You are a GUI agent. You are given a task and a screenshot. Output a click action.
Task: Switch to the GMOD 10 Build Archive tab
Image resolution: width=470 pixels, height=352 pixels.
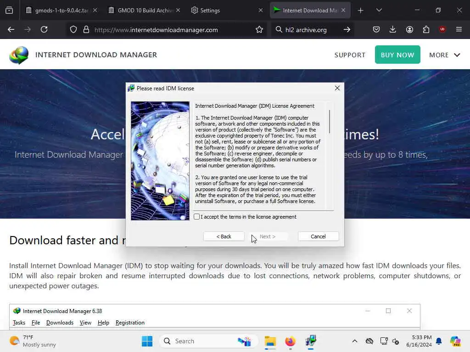145,10
